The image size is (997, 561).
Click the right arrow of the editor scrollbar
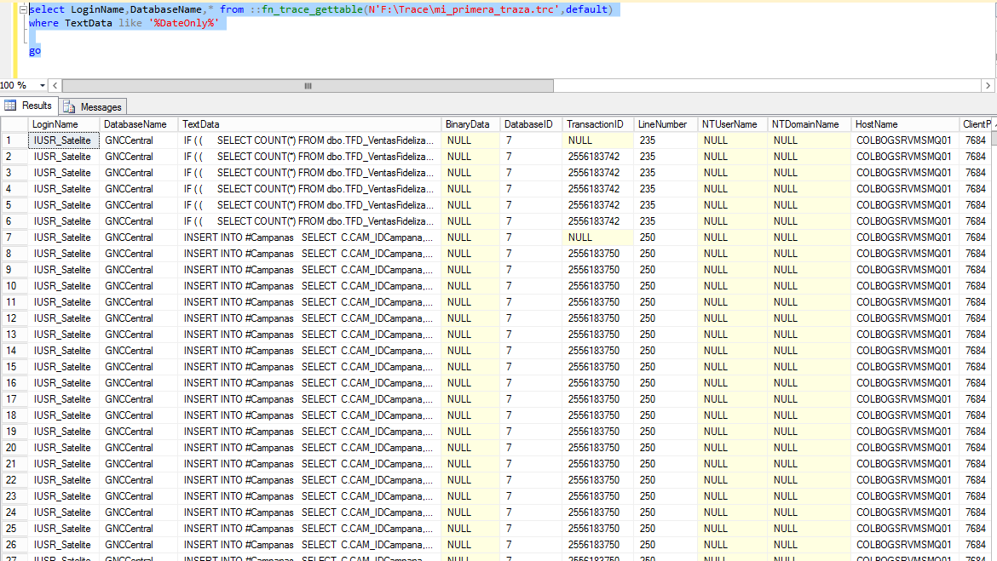point(988,85)
